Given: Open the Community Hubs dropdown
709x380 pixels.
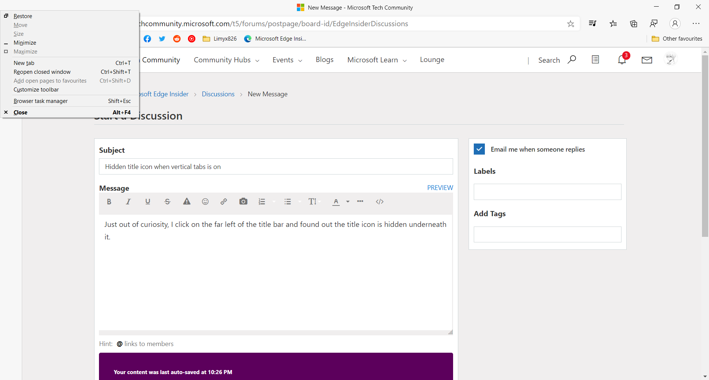Looking at the screenshot, I should click(x=226, y=60).
